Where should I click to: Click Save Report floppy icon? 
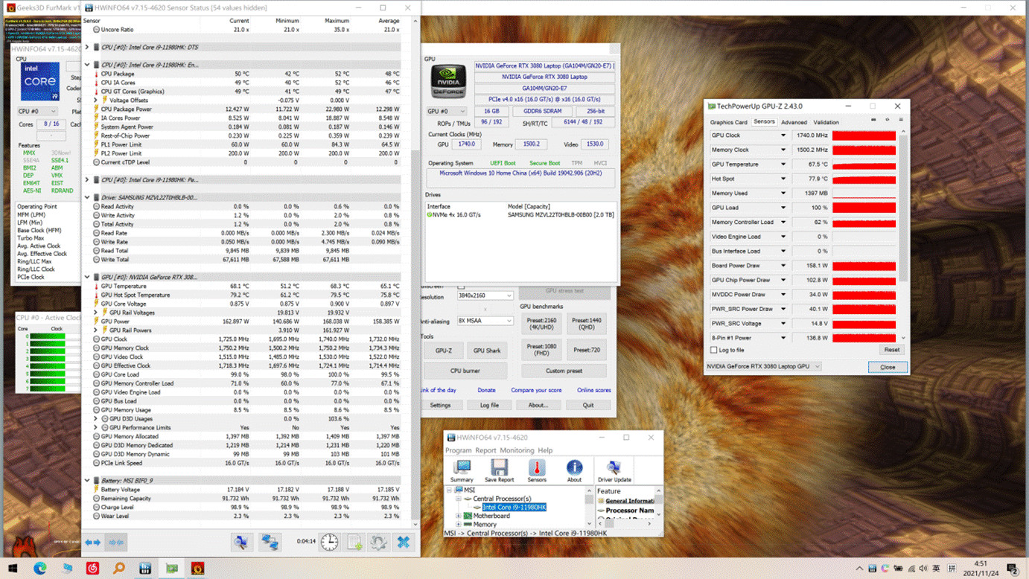499,470
